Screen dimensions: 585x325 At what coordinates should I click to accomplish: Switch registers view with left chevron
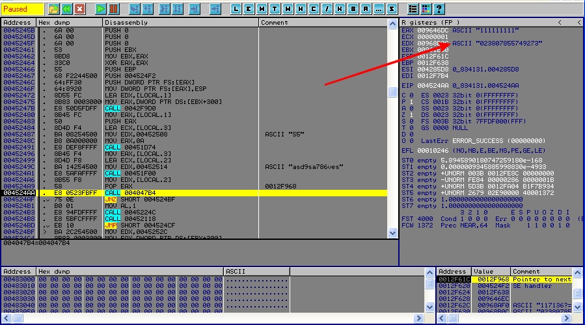click(560, 22)
